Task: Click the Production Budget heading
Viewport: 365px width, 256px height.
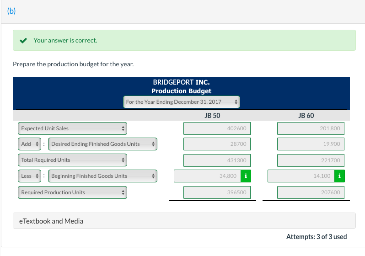Action: click(x=181, y=91)
